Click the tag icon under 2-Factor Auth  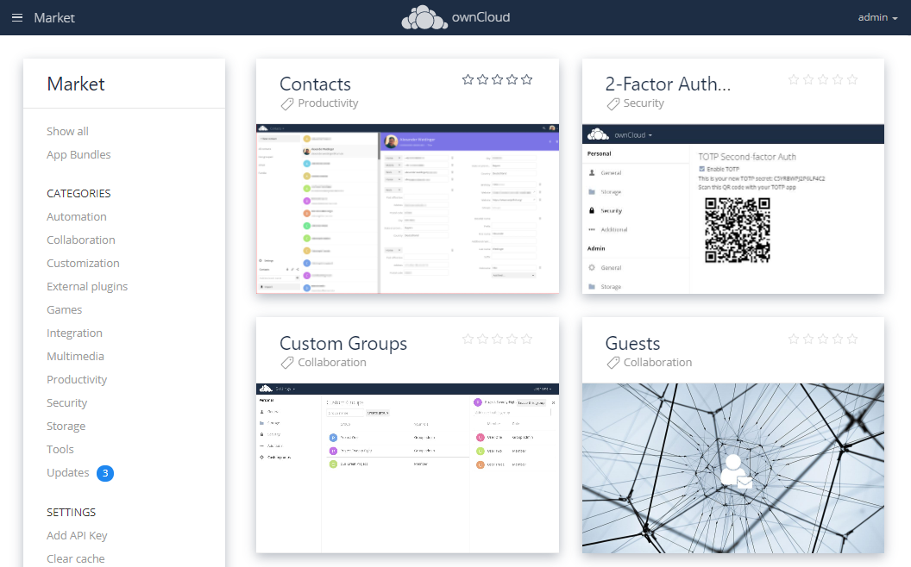[613, 103]
